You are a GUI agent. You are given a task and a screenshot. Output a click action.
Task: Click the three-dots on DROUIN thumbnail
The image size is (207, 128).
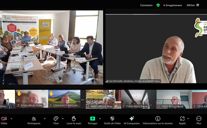(x=82, y=100)
